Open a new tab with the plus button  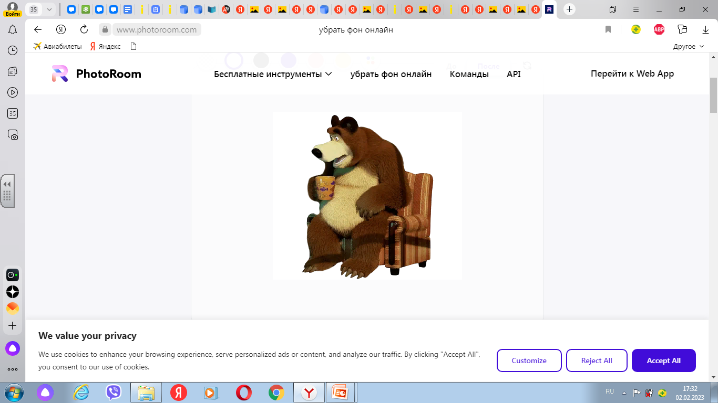click(x=569, y=9)
